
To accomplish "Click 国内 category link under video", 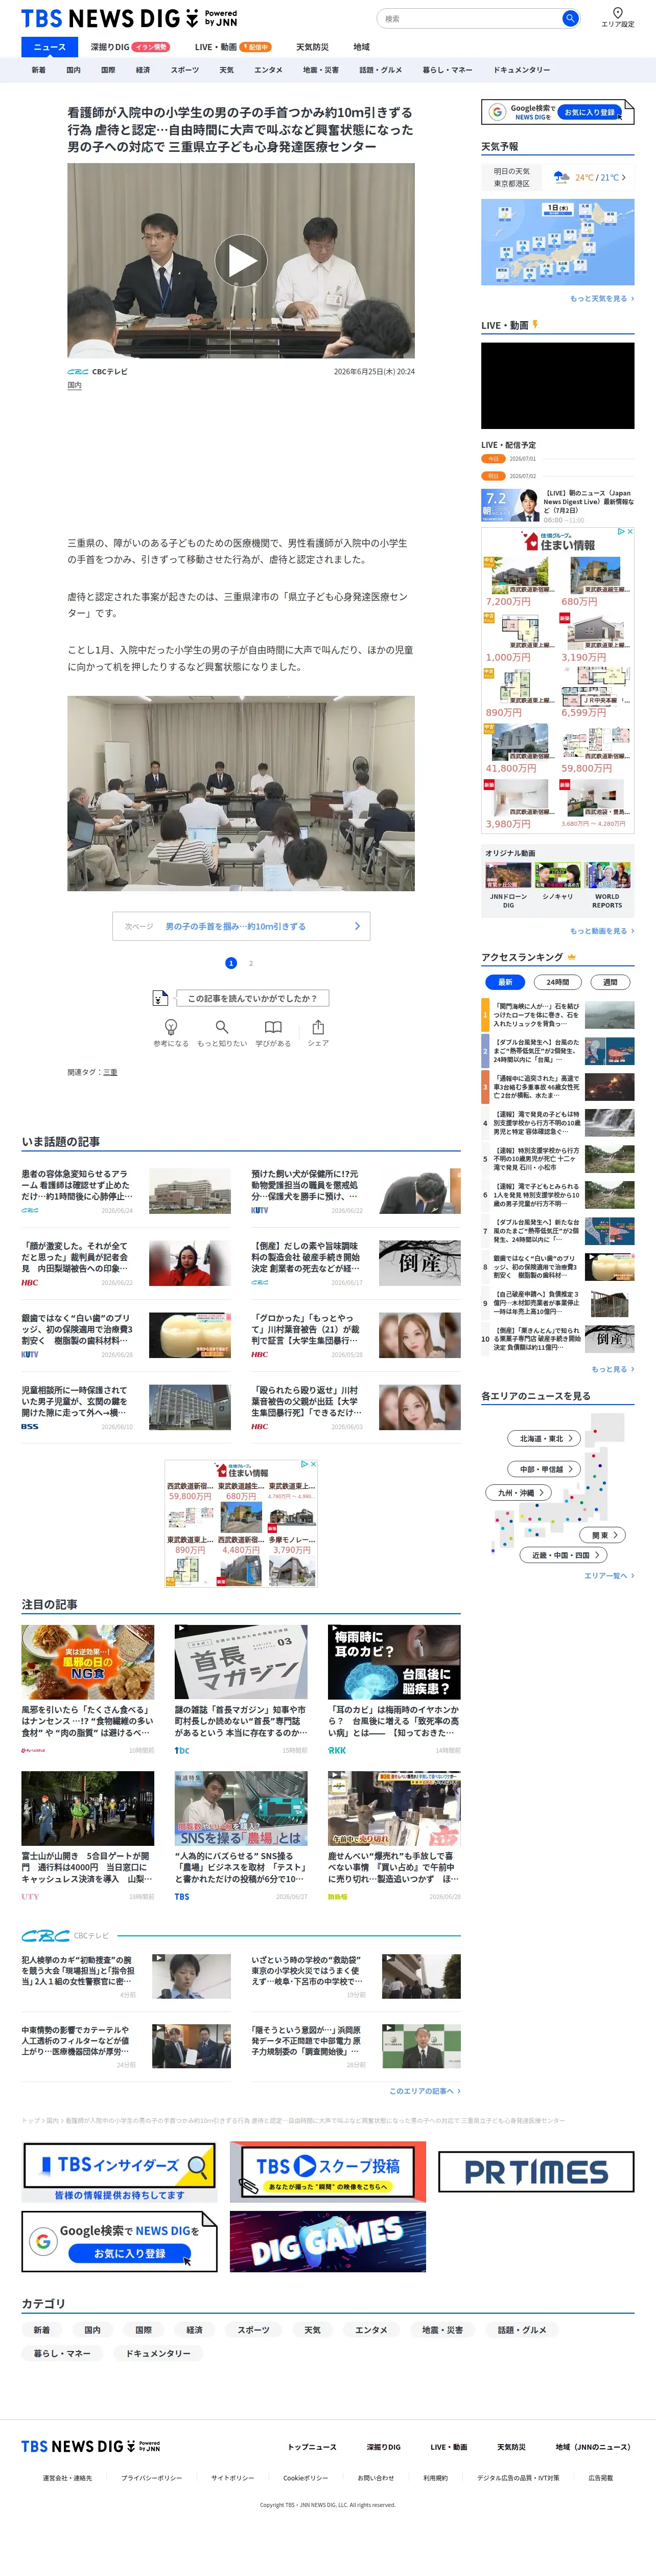I will 74,385.
